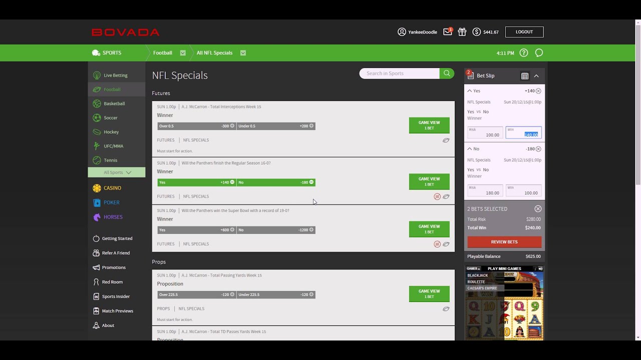Screen dimensions: 641x360
Task: Click the Poker card icon
Action: pyautogui.click(x=97, y=202)
